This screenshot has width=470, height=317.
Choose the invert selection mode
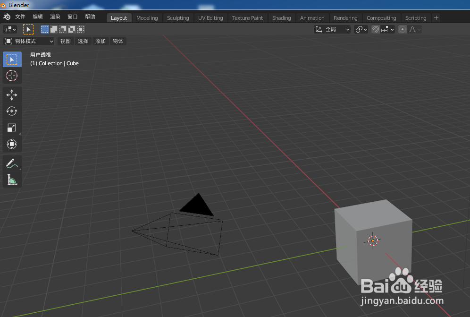(72, 29)
